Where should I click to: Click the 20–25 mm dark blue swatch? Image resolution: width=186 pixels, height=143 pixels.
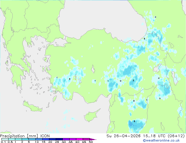[x=52, y=139]
